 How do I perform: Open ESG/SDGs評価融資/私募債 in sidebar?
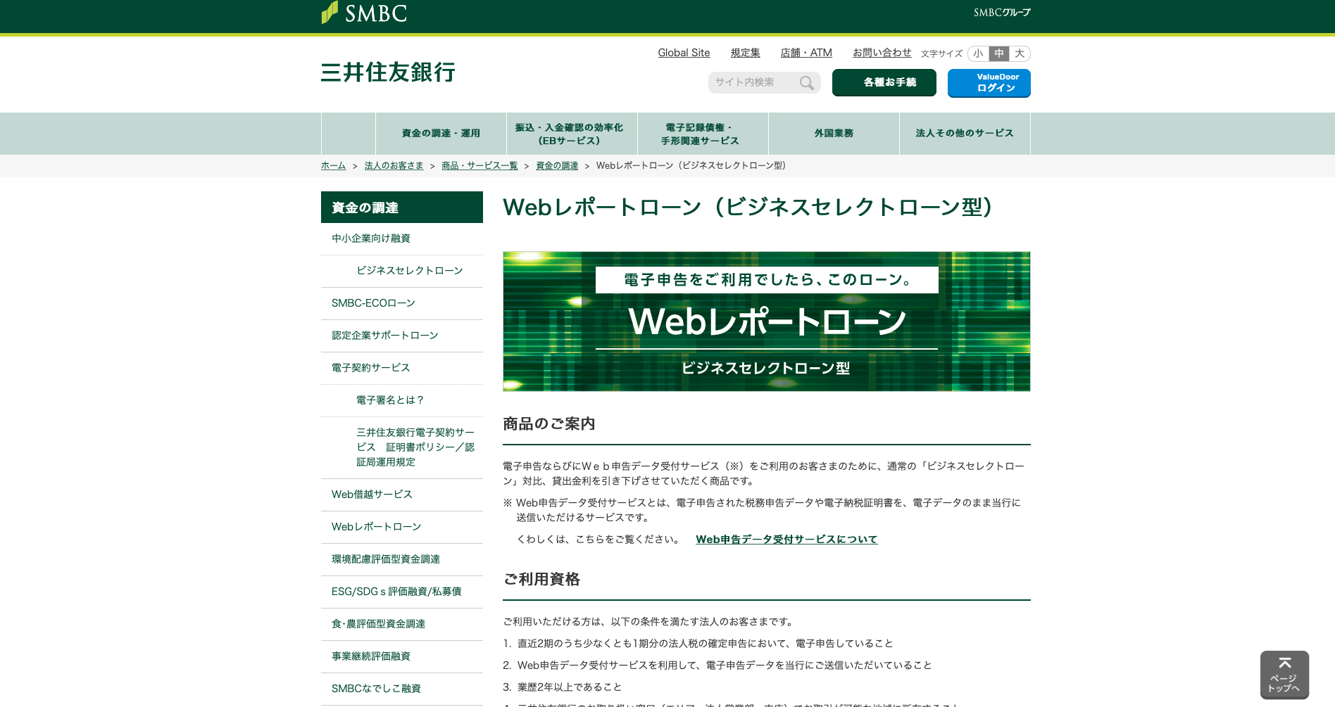pos(402,592)
